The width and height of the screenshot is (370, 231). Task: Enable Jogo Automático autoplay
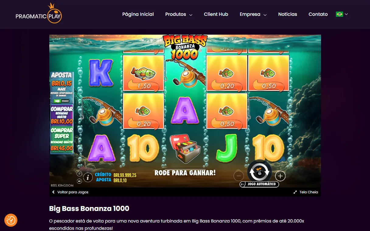(259, 184)
